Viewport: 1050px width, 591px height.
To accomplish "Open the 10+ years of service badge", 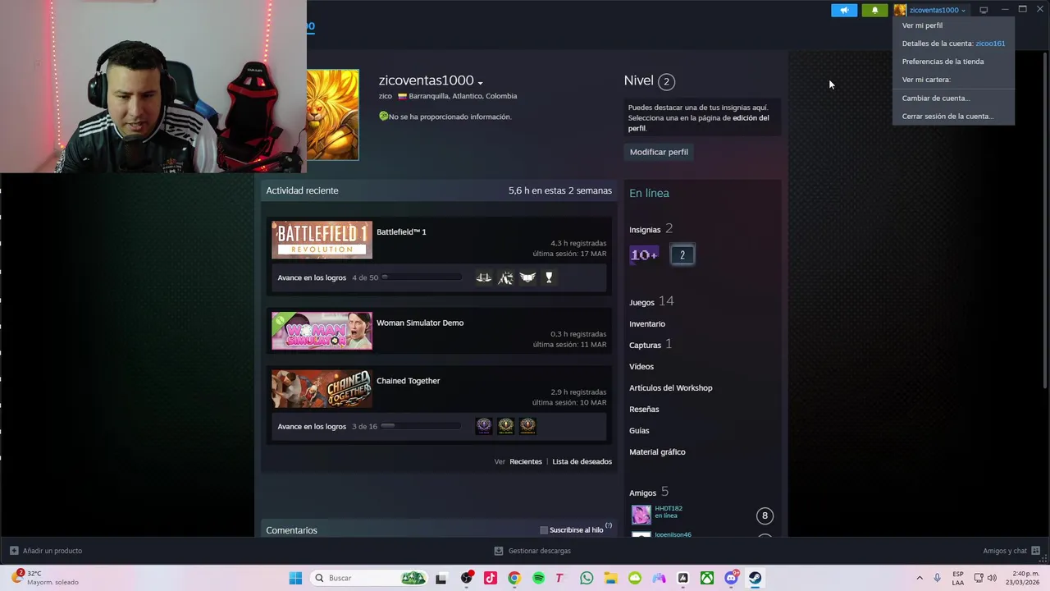I will coord(644,254).
